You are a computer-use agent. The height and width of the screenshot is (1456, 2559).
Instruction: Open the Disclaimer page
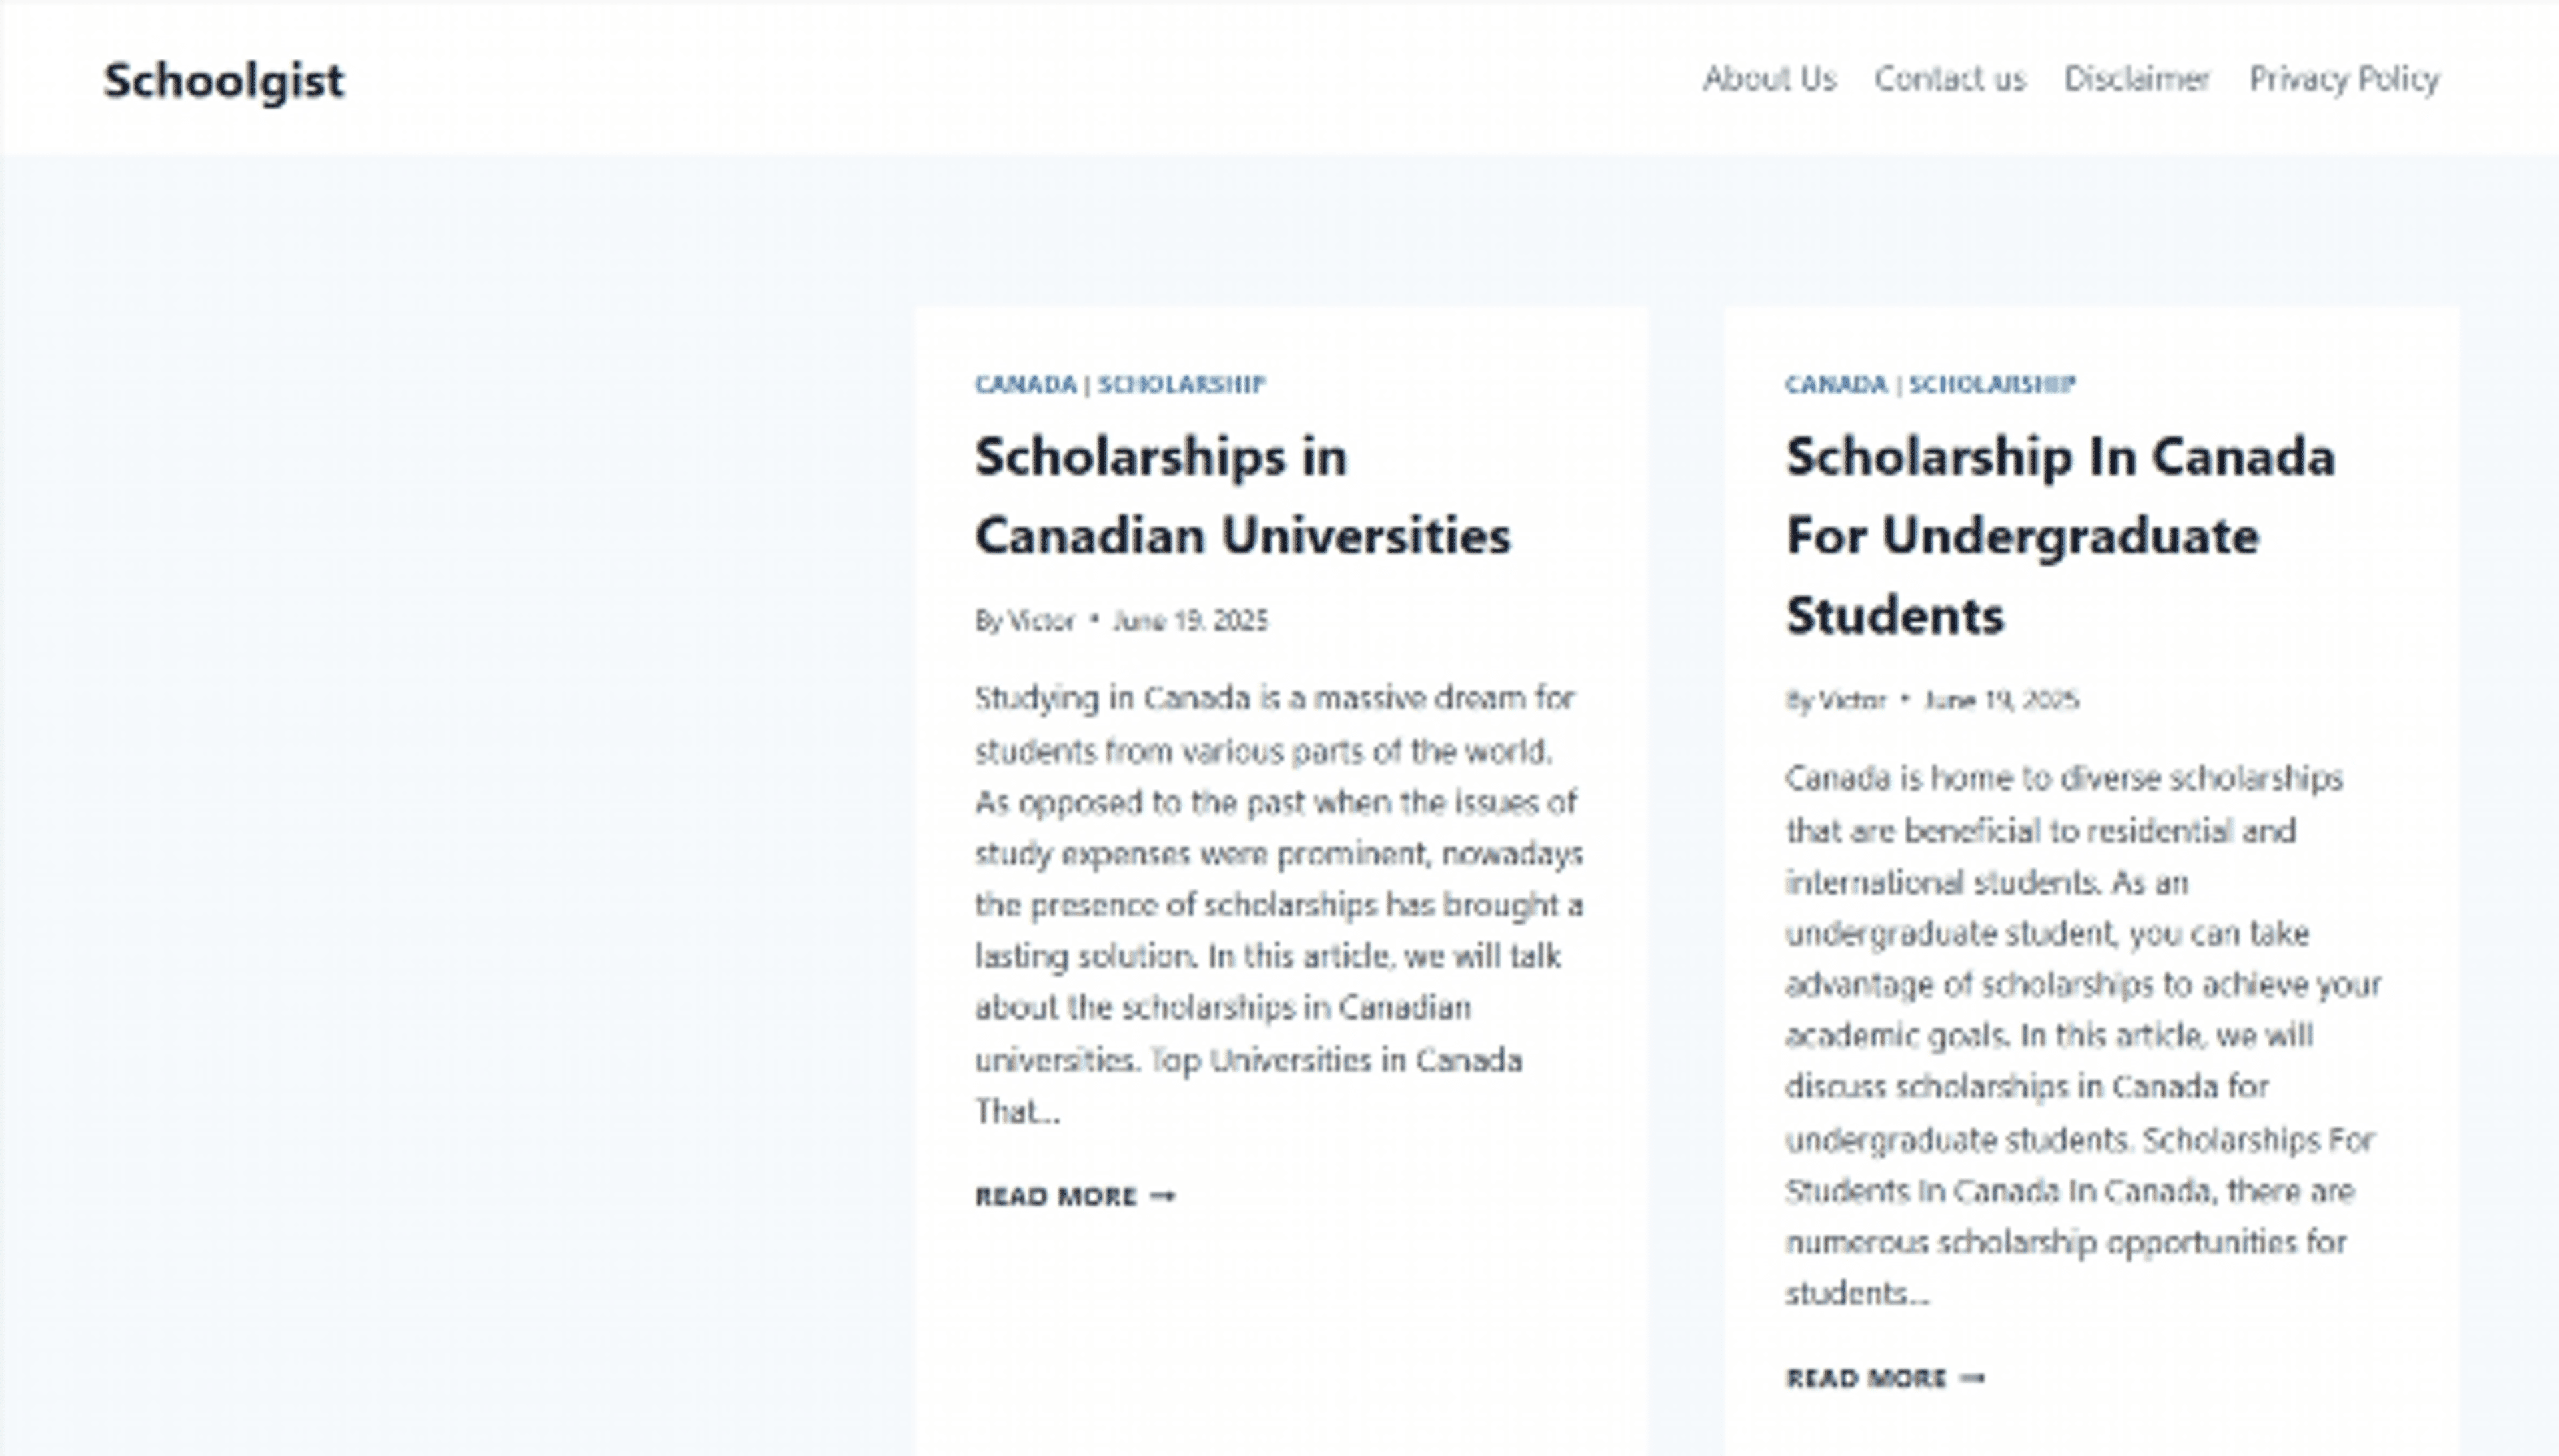pyautogui.click(x=2137, y=80)
